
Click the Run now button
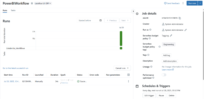[x=192, y=3]
